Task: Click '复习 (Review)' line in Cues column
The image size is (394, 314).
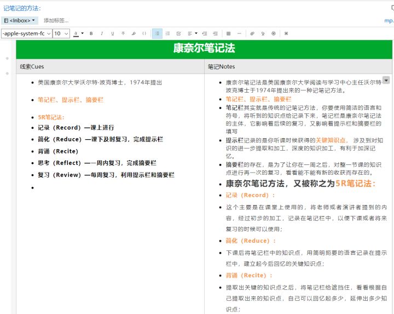Action: (x=106, y=175)
